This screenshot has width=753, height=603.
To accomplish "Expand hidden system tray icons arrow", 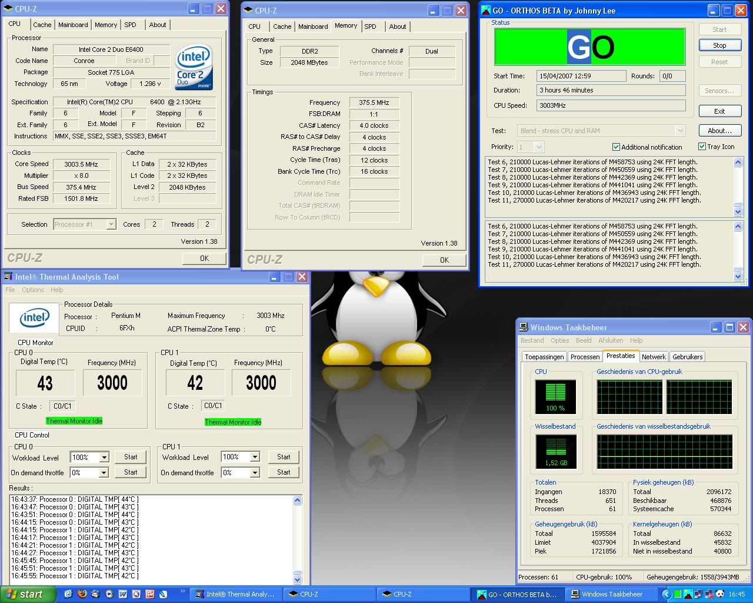I will pyautogui.click(x=667, y=594).
